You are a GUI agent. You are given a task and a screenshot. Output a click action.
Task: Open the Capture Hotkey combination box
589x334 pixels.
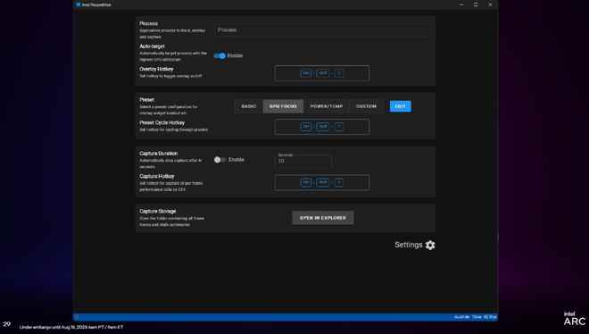point(322,182)
